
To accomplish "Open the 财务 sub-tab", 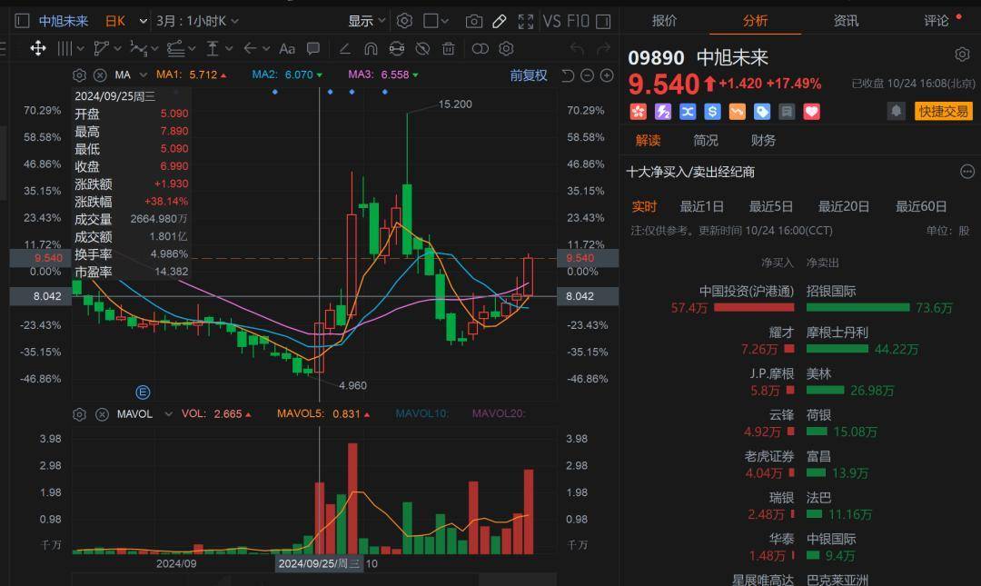I will (763, 140).
